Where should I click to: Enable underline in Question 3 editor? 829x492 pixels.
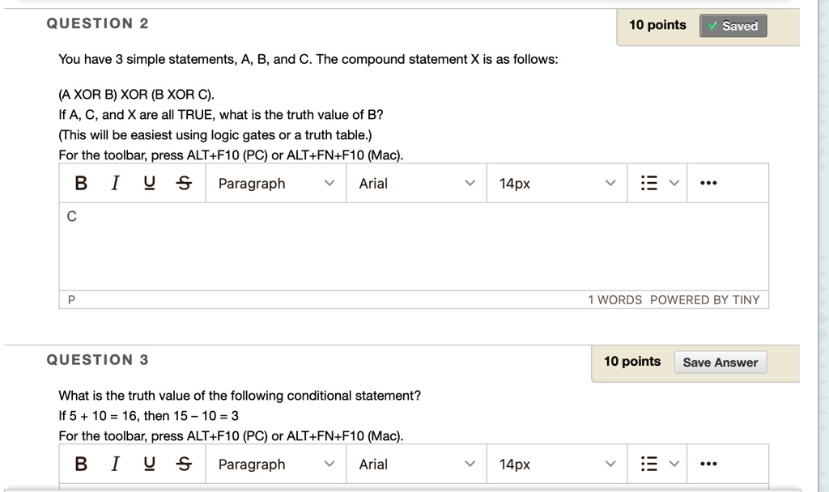pyautogui.click(x=148, y=464)
